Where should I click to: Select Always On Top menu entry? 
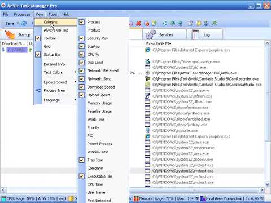(x=56, y=30)
